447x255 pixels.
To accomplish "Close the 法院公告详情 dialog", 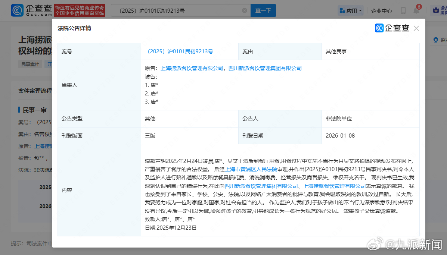I will point(416,28).
